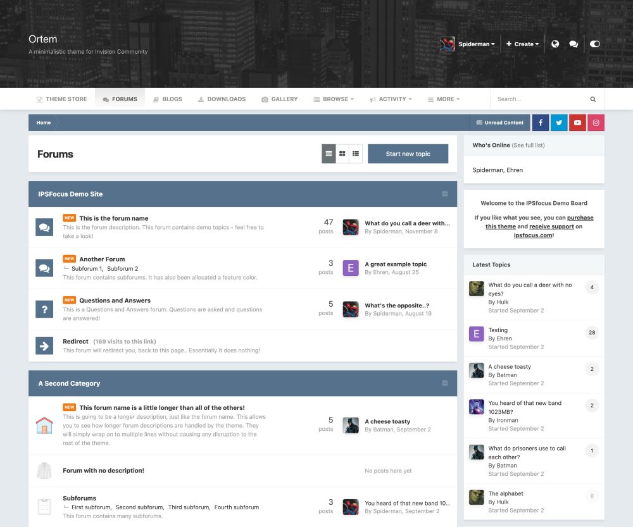Click house icon of the longer forum
633x527 pixels.
click(44, 425)
